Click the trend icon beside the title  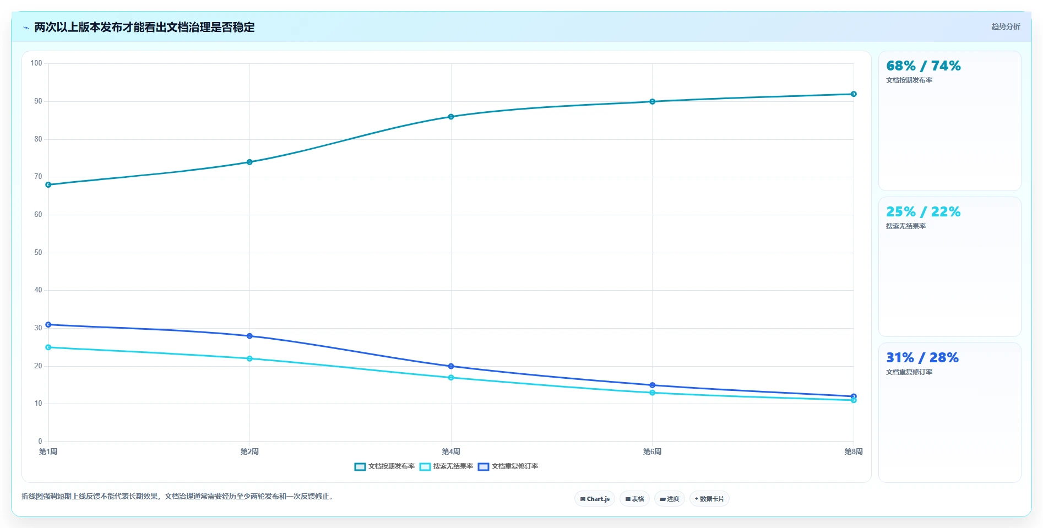[26, 28]
